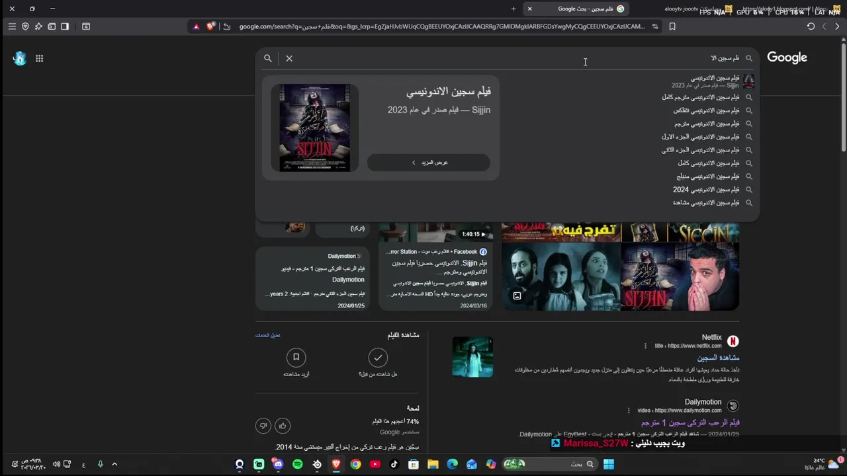The image size is (847, 476).
Task: Toggle microphone icon in system tray
Action: pyautogui.click(x=101, y=464)
